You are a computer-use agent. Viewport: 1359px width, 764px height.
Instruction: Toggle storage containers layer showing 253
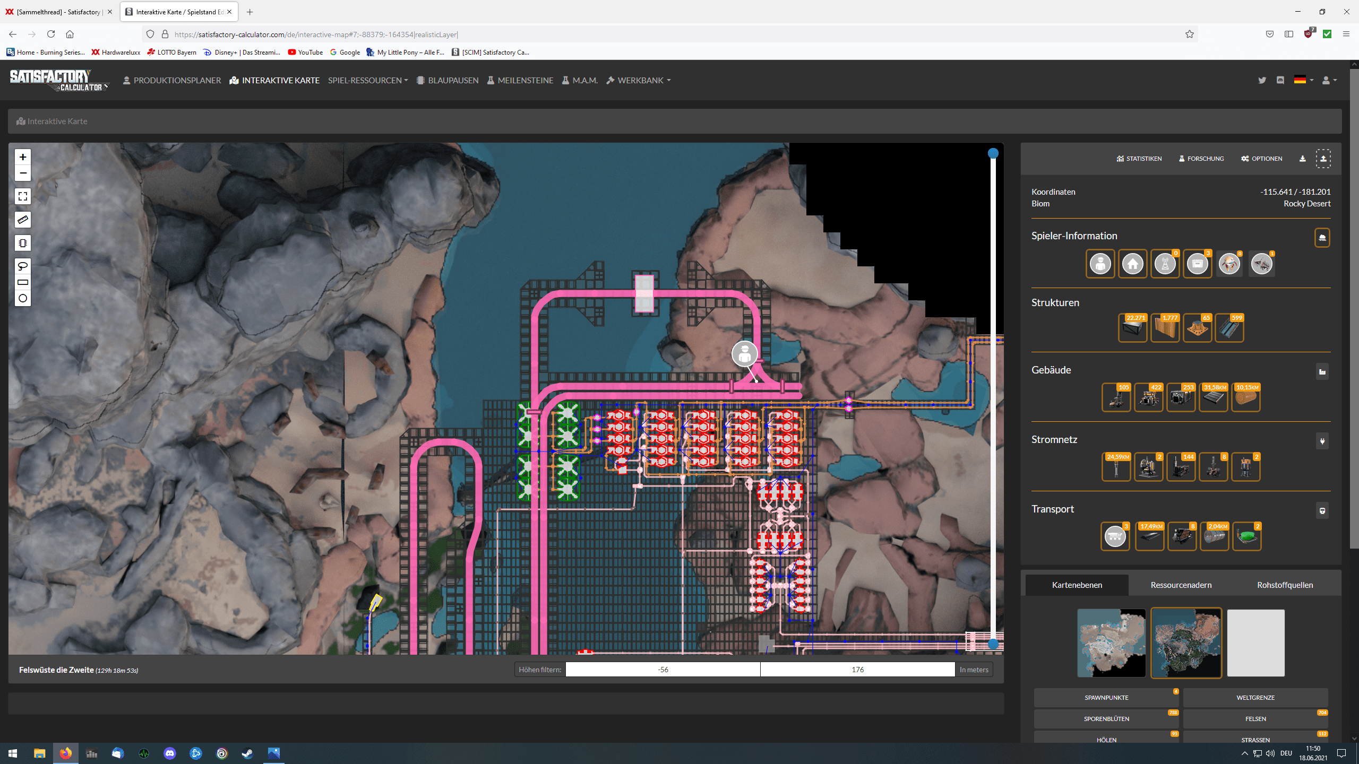[1181, 397]
